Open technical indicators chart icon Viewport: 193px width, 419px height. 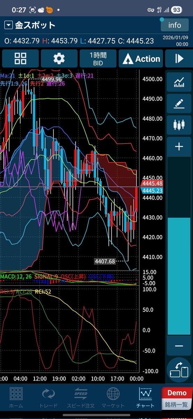click(x=179, y=82)
